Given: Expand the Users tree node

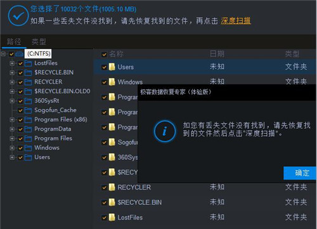Looking at the screenshot, I should pyautogui.click(x=12, y=157).
